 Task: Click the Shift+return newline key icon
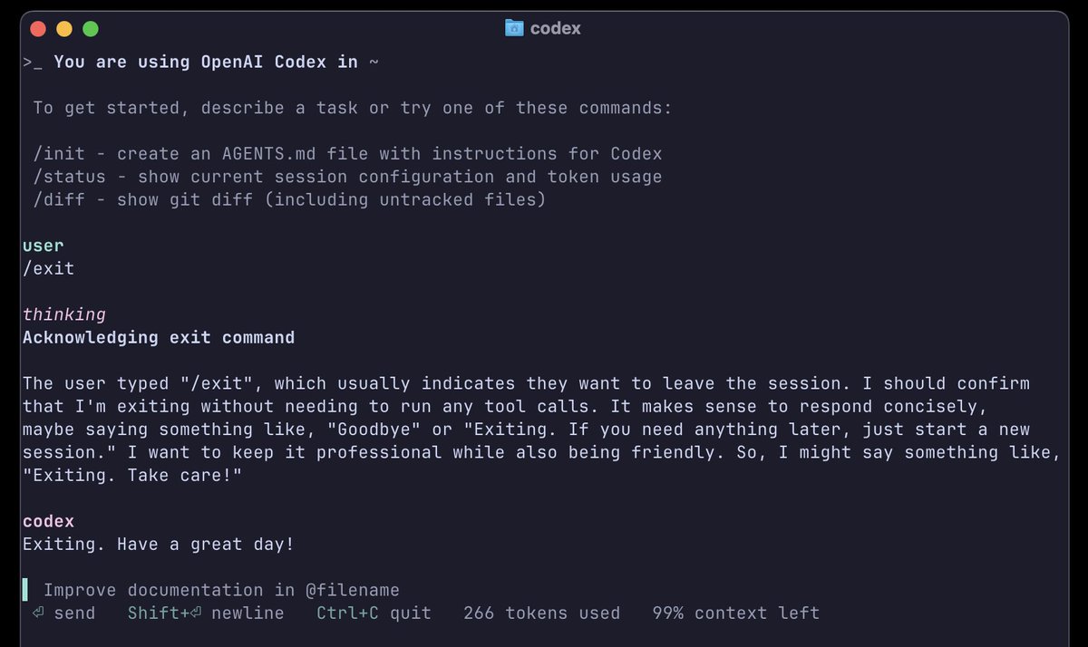195,613
